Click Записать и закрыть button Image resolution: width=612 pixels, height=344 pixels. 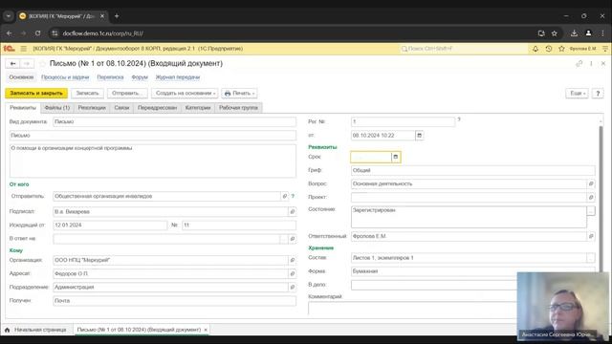36,94
